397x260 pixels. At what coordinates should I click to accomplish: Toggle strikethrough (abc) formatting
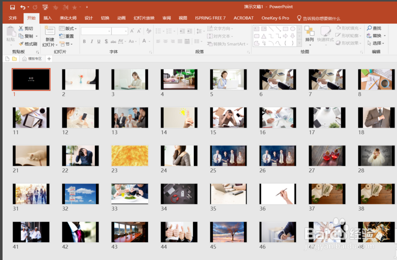[113, 41]
